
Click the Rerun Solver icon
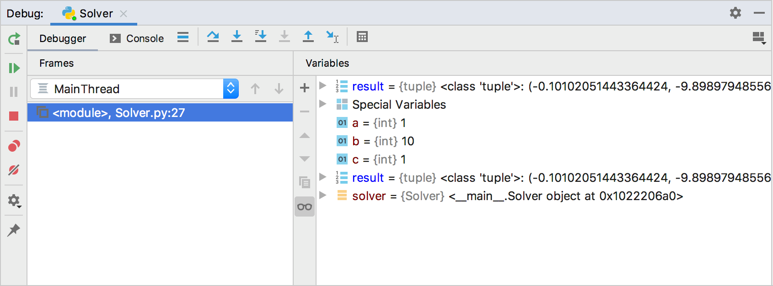[x=14, y=39]
